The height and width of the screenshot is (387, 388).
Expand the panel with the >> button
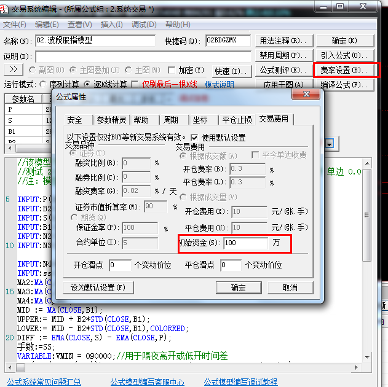point(14,69)
